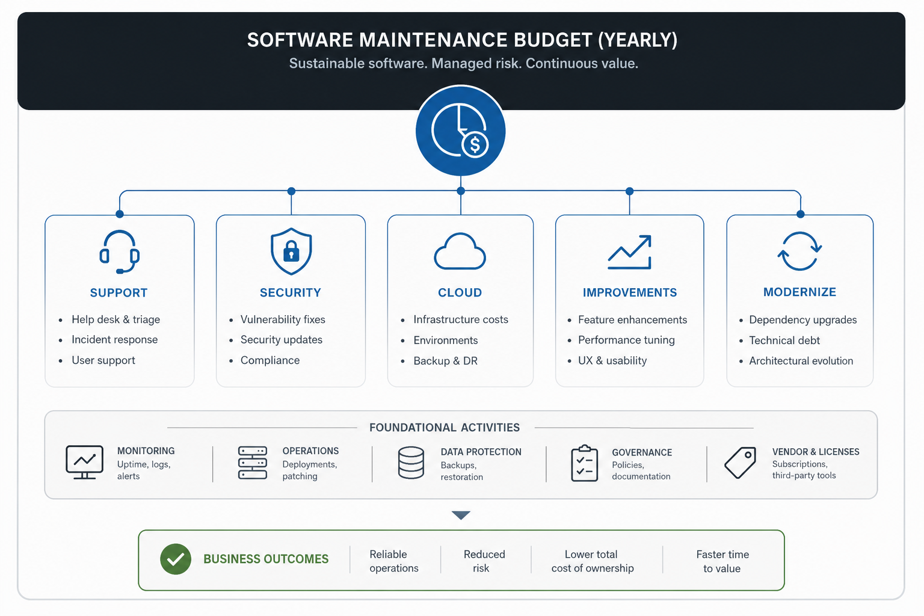Viewport: 924px width, 616px height.
Task: Click 'Policies, documentation' description
Action: coord(641,470)
